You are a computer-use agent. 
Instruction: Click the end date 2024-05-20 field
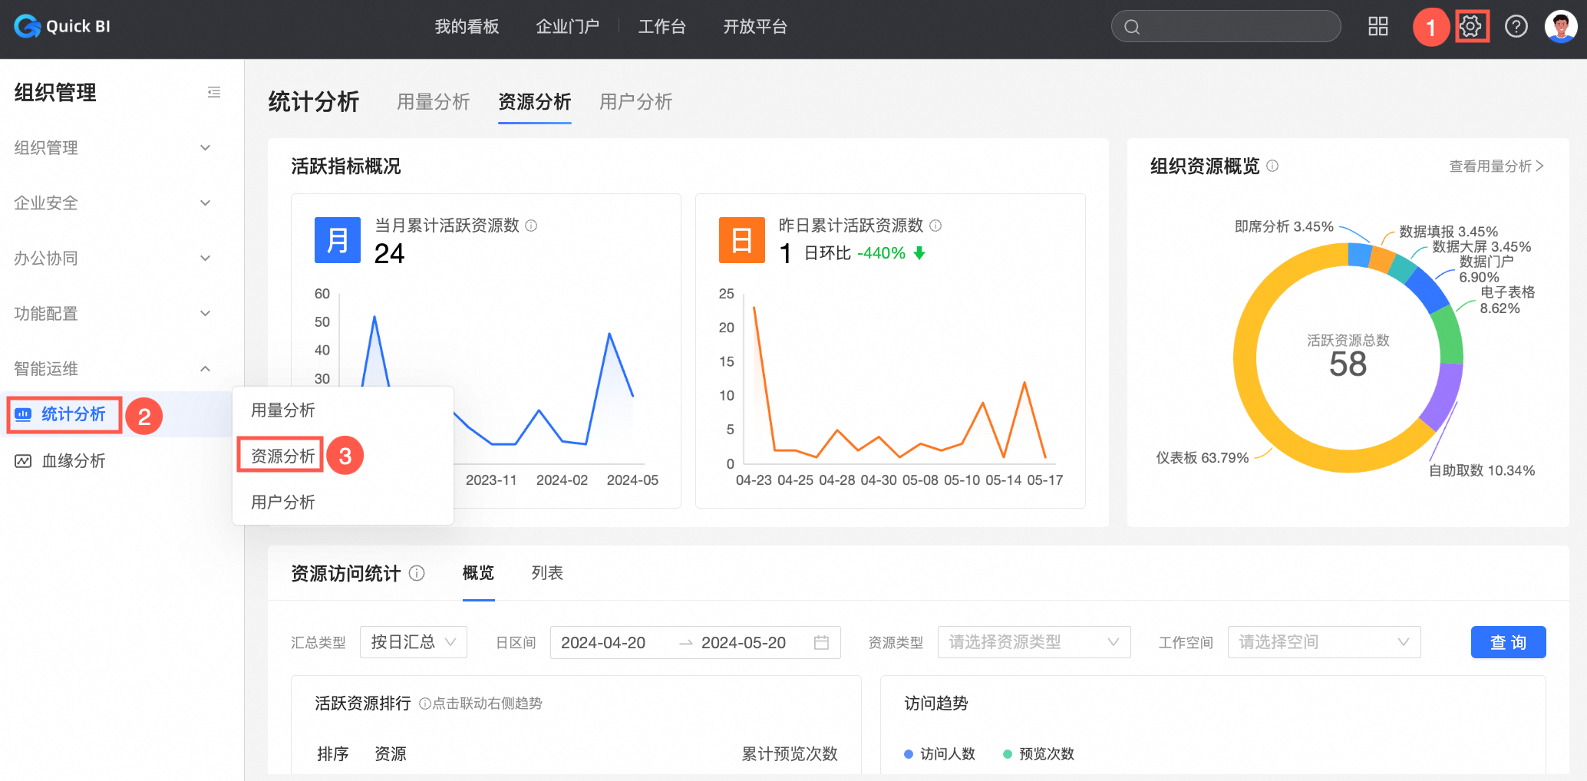[744, 642]
